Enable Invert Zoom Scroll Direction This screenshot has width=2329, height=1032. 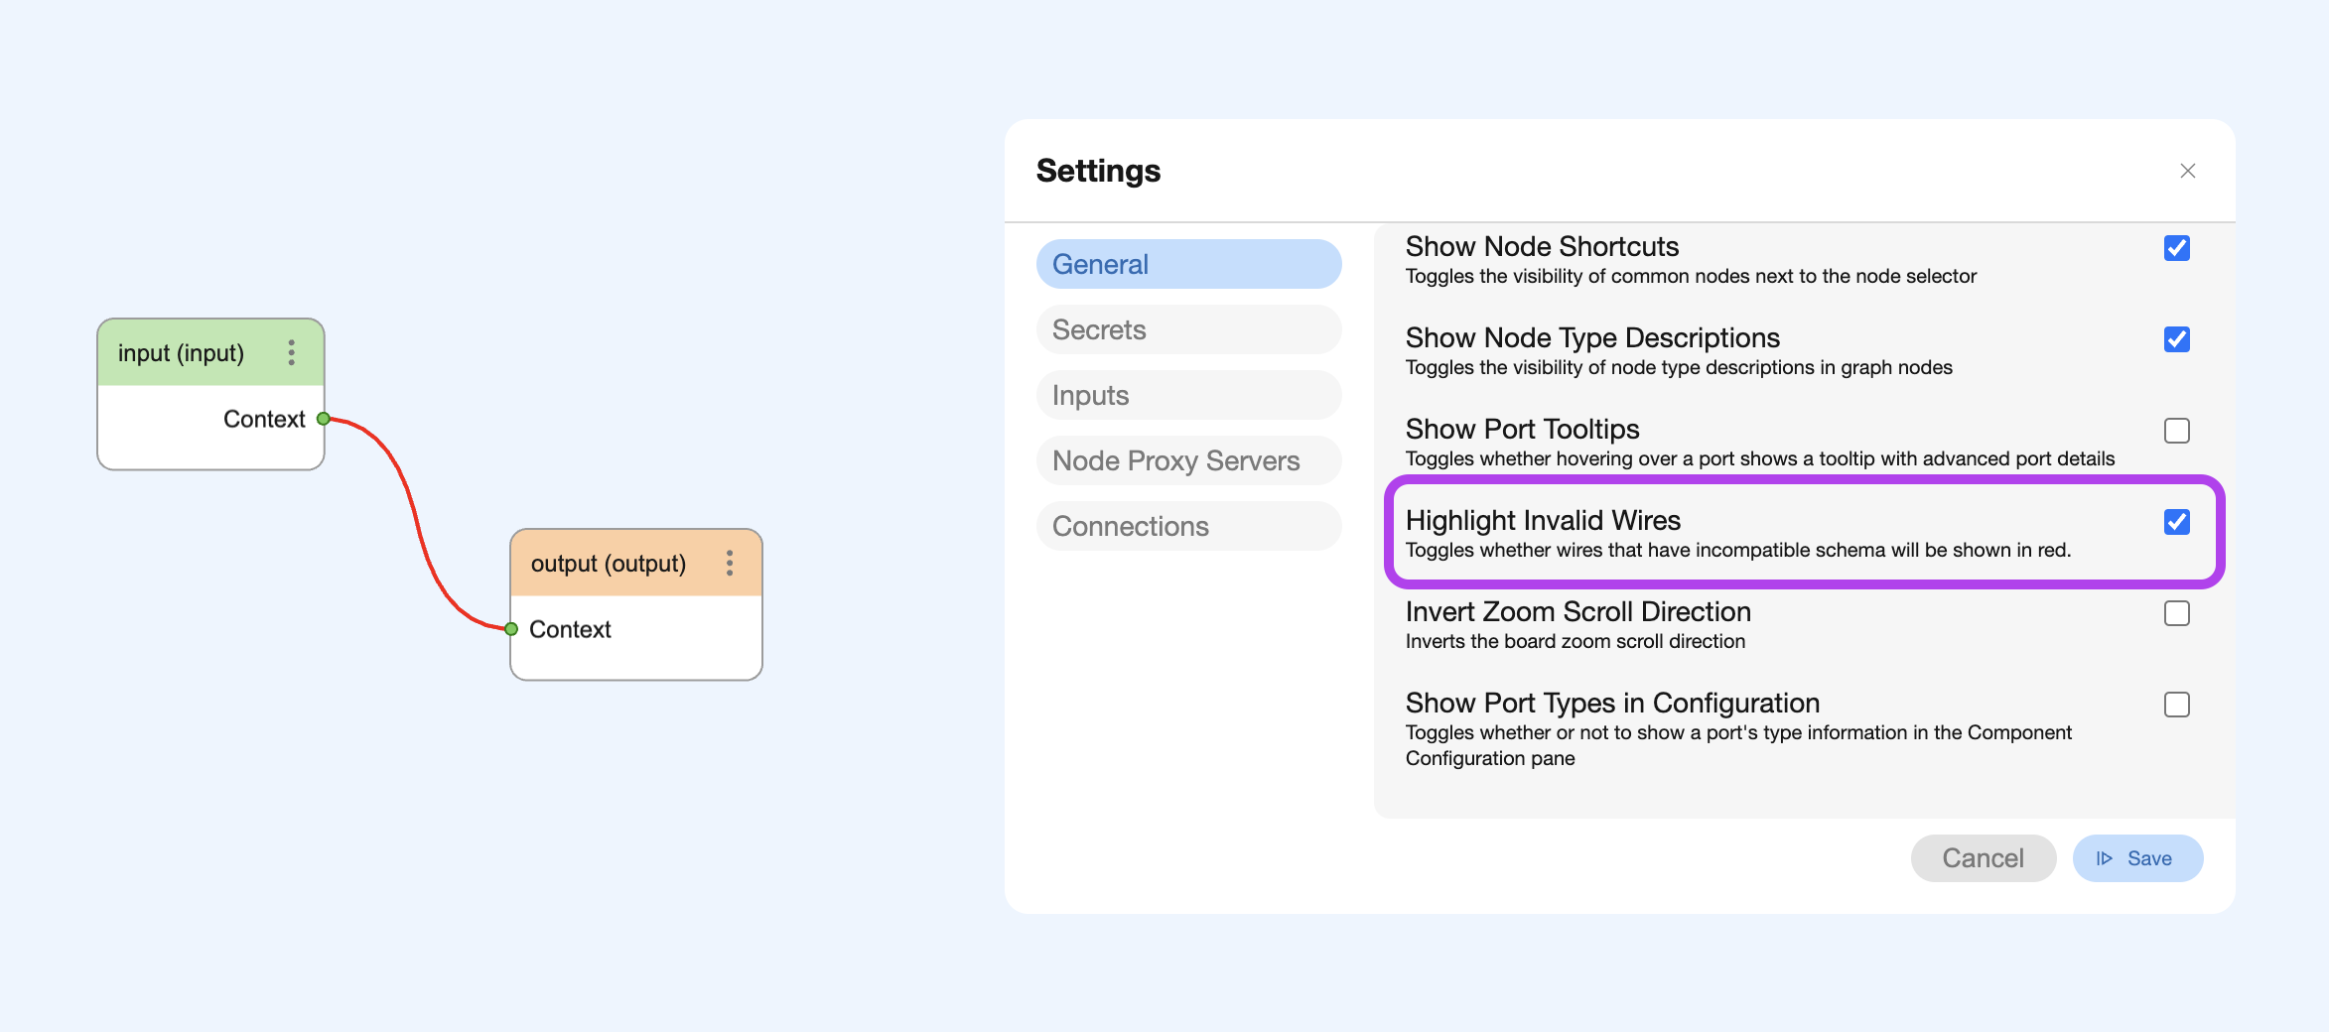[2177, 613]
